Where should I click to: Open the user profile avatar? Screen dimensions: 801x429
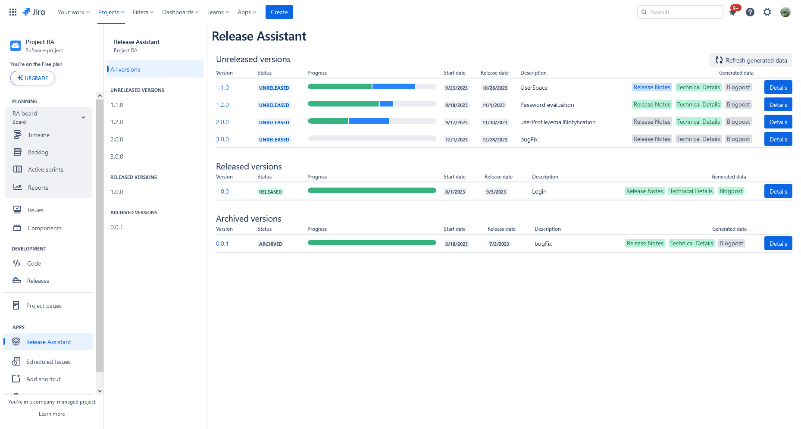pyautogui.click(x=785, y=12)
